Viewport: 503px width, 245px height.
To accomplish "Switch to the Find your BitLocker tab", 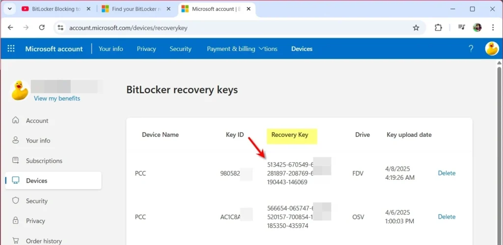I will pyautogui.click(x=137, y=9).
